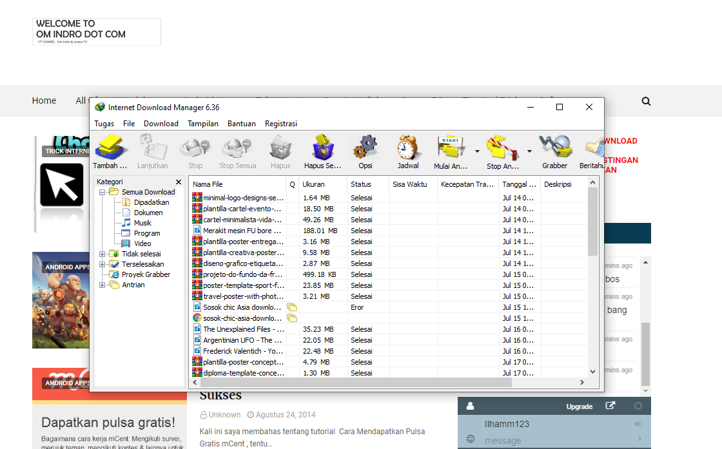The width and height of the screenshot is (722, 449).
Task: Click the Q column header
Action: pyautogui.click(x=293, y=184)
